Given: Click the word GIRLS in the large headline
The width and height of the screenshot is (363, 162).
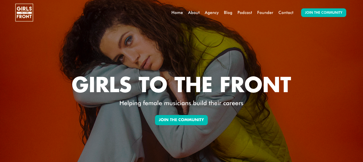Looking at the screenshot, I should [101, 85].
